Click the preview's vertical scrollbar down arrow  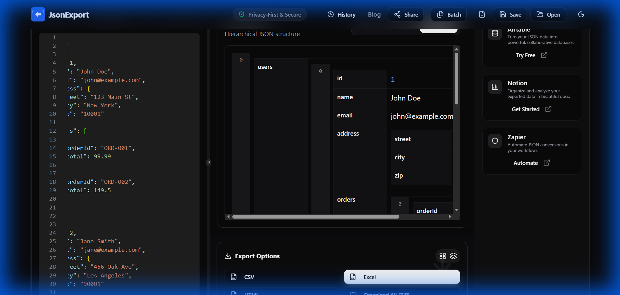click(x=456, y=210)
